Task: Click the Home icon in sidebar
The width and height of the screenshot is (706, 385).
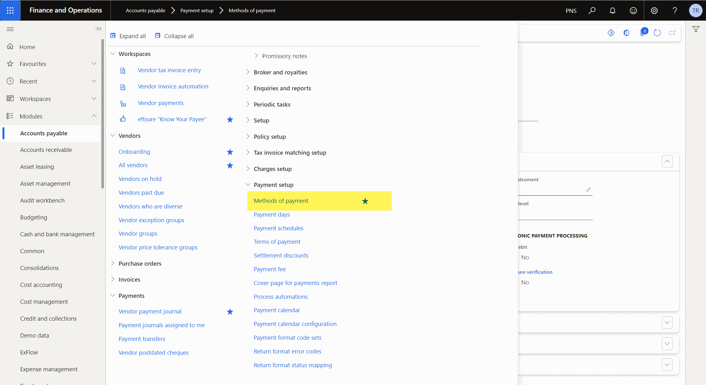Action: [10, 47]
